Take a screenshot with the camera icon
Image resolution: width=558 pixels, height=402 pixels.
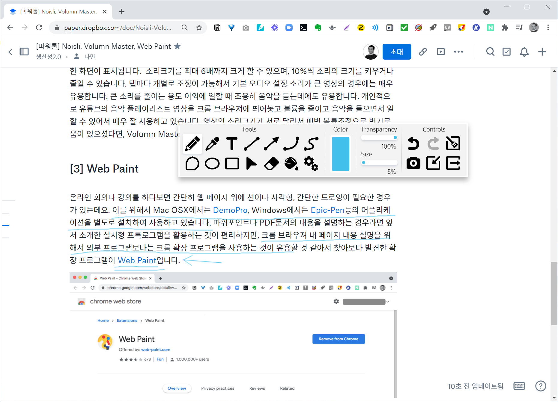pyautogui.click(x=413, y=163)
